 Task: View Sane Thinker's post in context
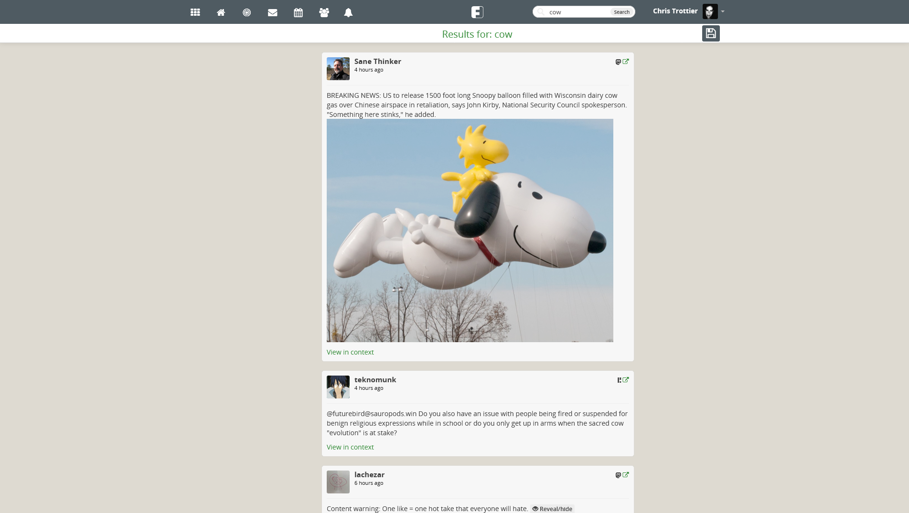coord(350,352)
